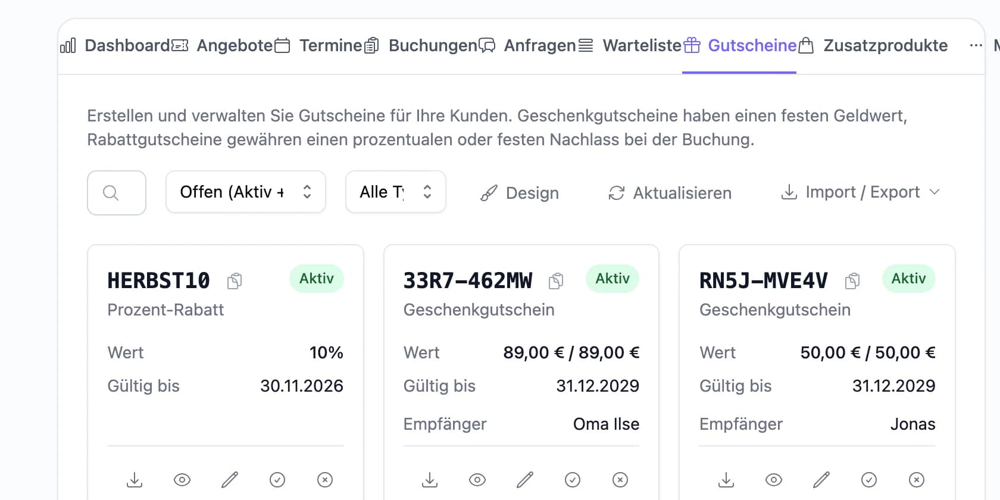Image resolution: width=1000 pixels, height=500 pixels.
Task: Click checkmark icon on RN5J-MVE4V voucher
Action: pos(869,480)
